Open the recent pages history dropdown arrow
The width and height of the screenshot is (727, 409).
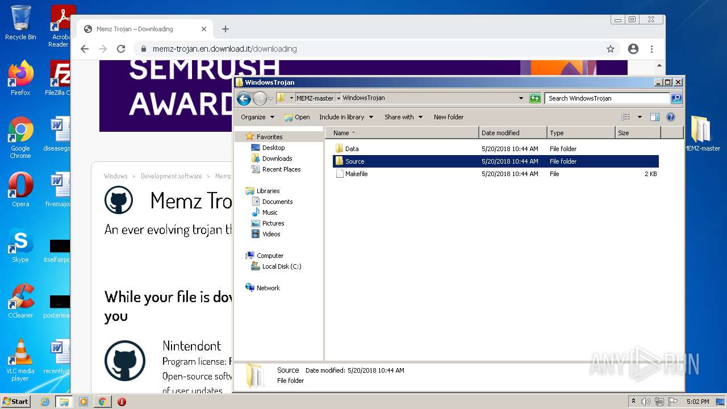(x=271, y=98)
